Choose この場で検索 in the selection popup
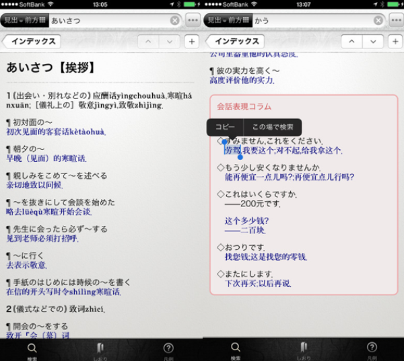The image size is (404, 361). [x=273, y=127]
